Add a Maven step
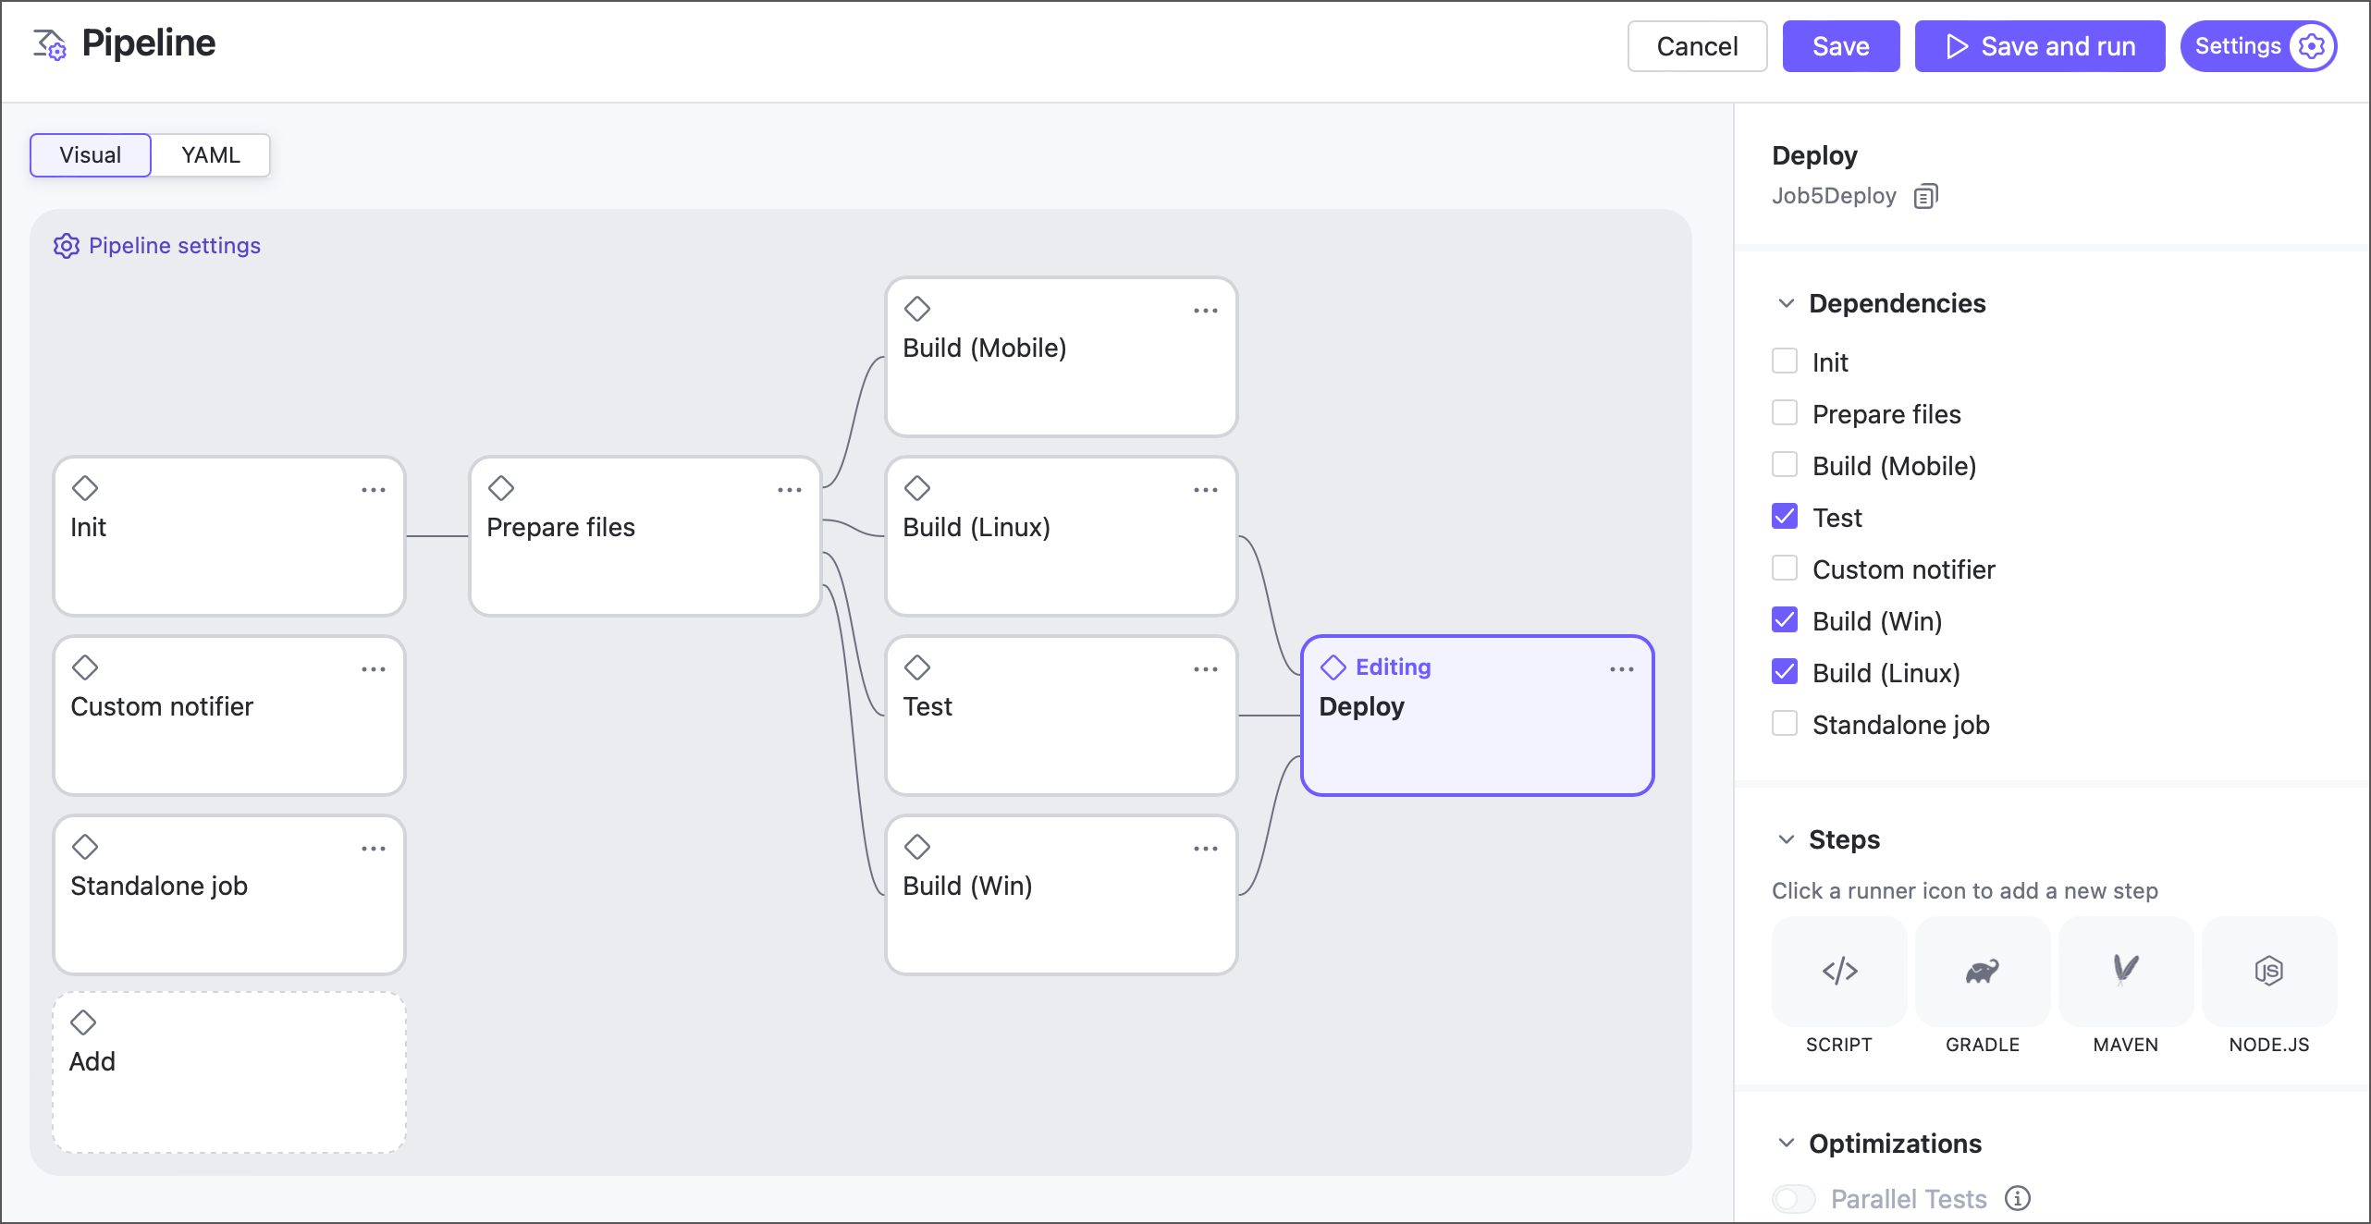 (2126, 972)
